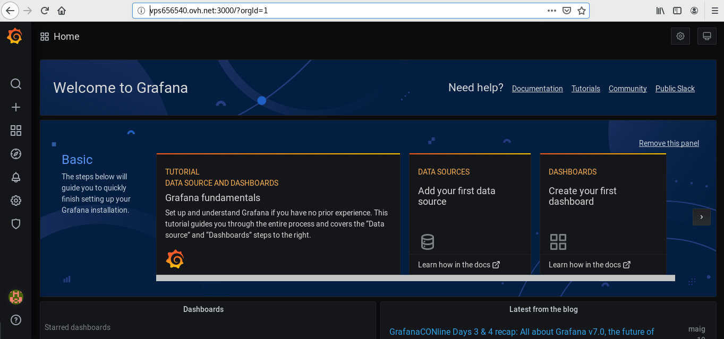724x339 pixels.
Task: Open the Documentation link
Action: point(537,89)
